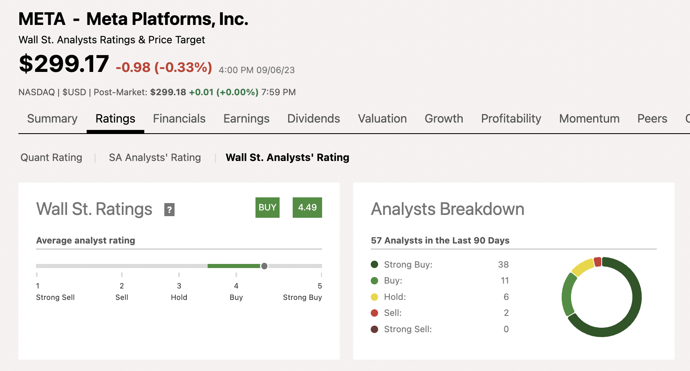
Task: Open the Profitability tab
Action: pyautogui.click(x=511, y=118)
